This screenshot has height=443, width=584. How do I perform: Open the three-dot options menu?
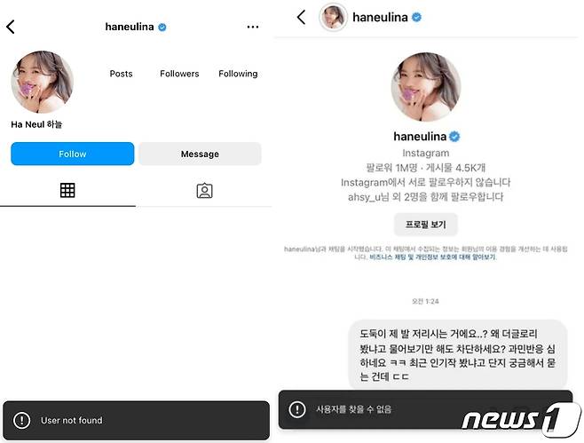click(253, 27)
